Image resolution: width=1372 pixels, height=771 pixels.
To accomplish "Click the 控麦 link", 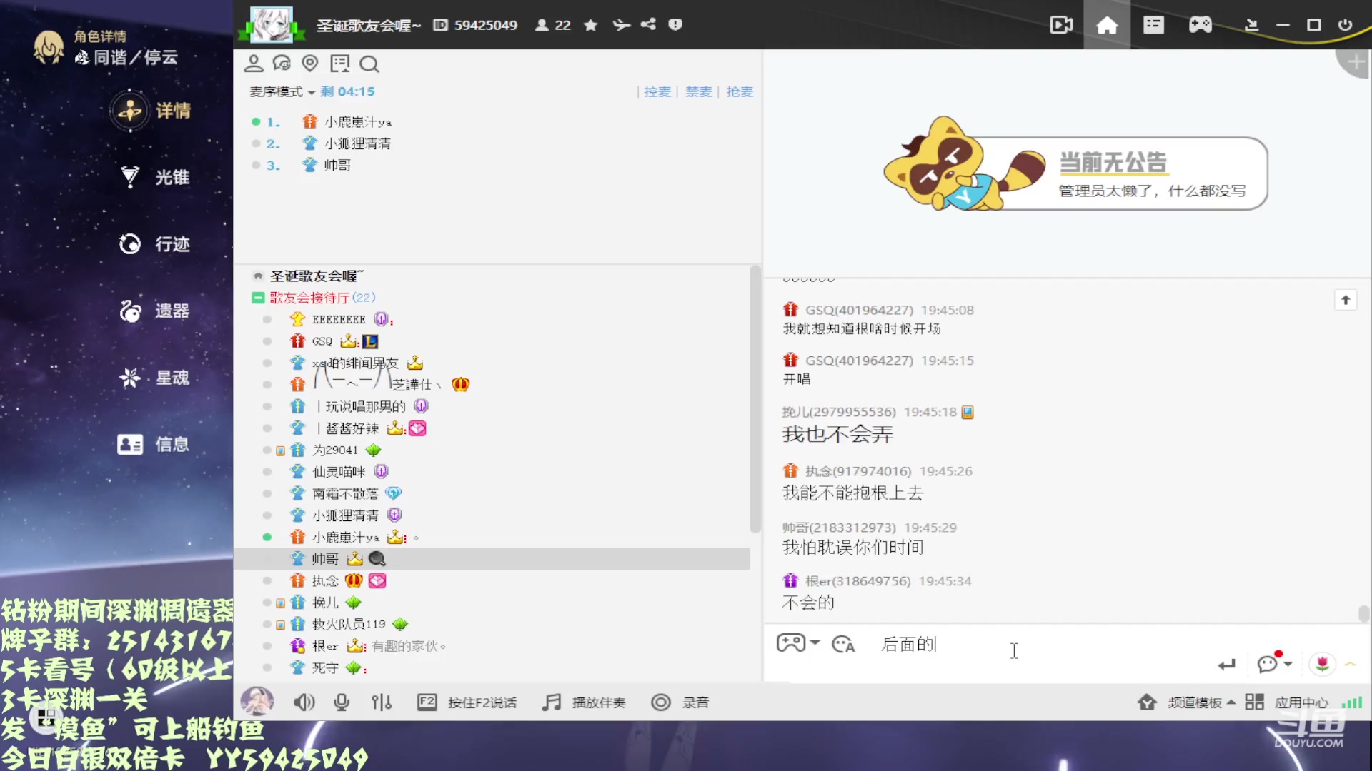I will coord(657,91).
